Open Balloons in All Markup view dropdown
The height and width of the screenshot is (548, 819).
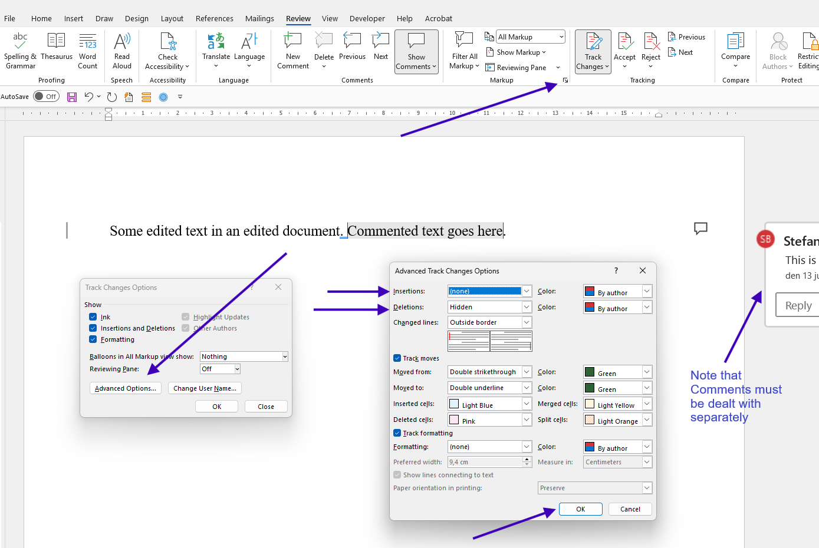244,356
